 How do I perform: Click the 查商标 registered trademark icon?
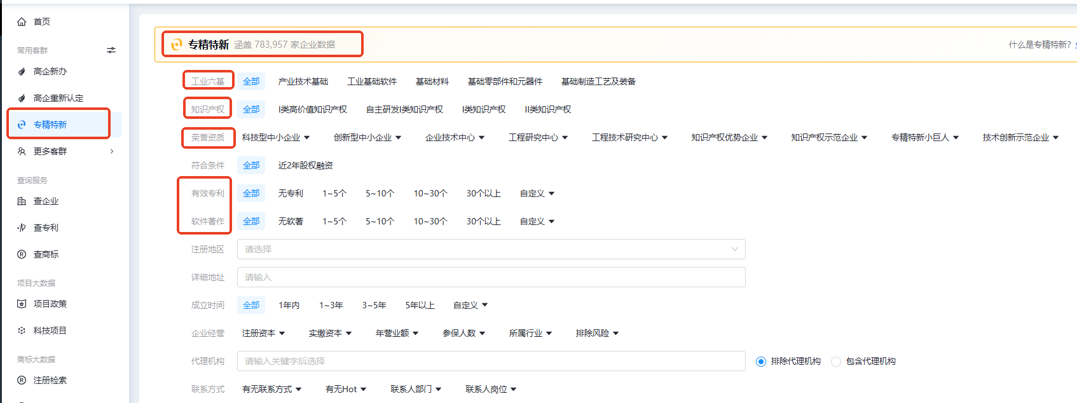[x=22, y=254]
